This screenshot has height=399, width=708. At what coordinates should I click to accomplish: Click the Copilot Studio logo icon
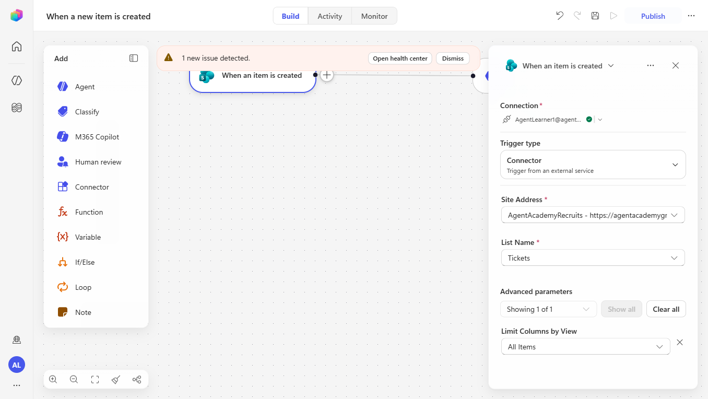(x=16, y=16)
